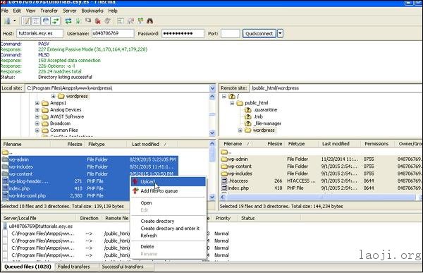Open the directory comparison icon
The width and height of the screenshot is (423, 273).
click(130, 20)
